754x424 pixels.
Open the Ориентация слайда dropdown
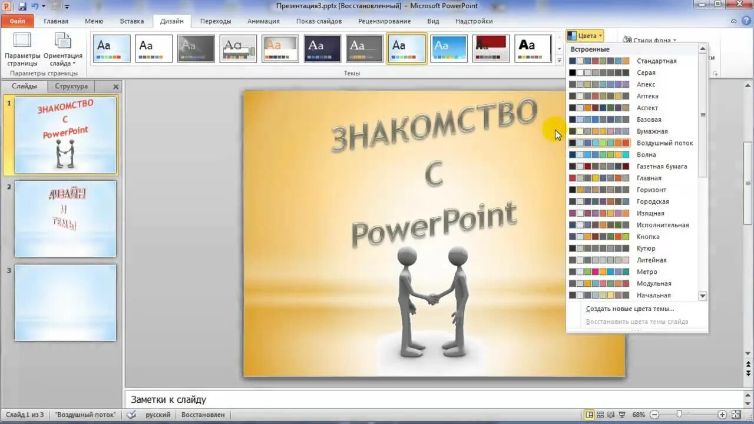(62, 49)
